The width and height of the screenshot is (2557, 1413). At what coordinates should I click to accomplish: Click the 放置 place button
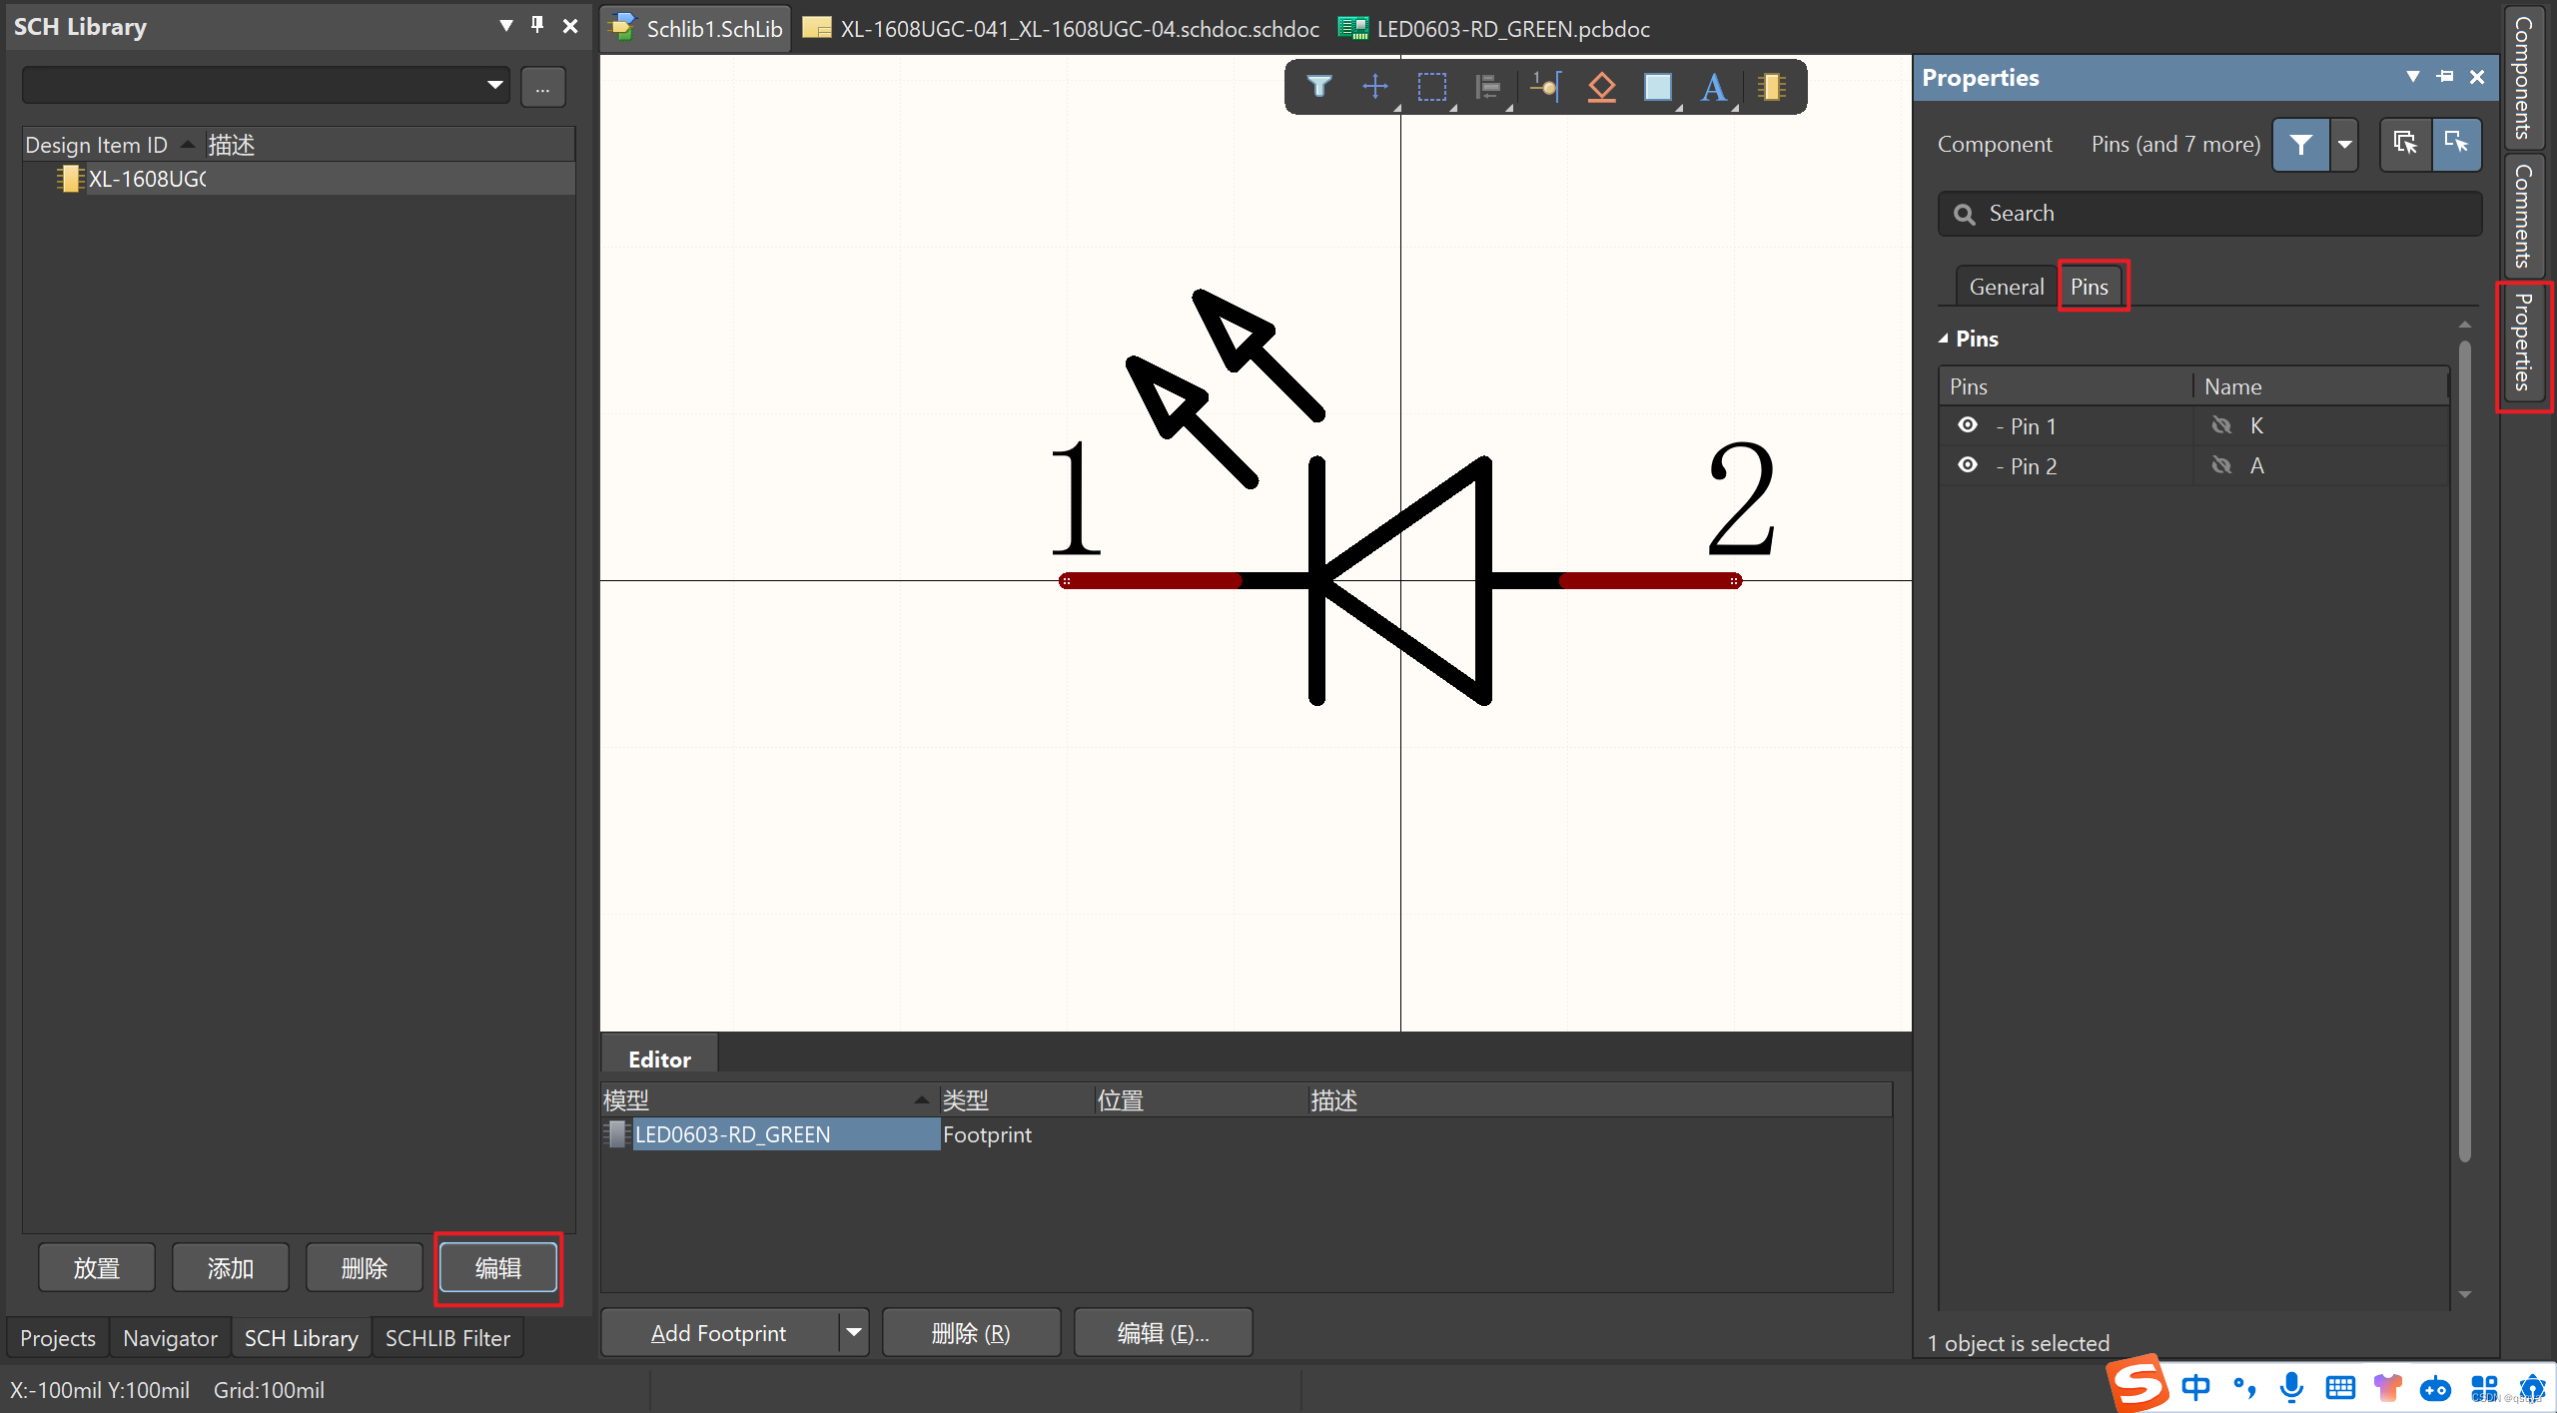(x=97, y=1268)
